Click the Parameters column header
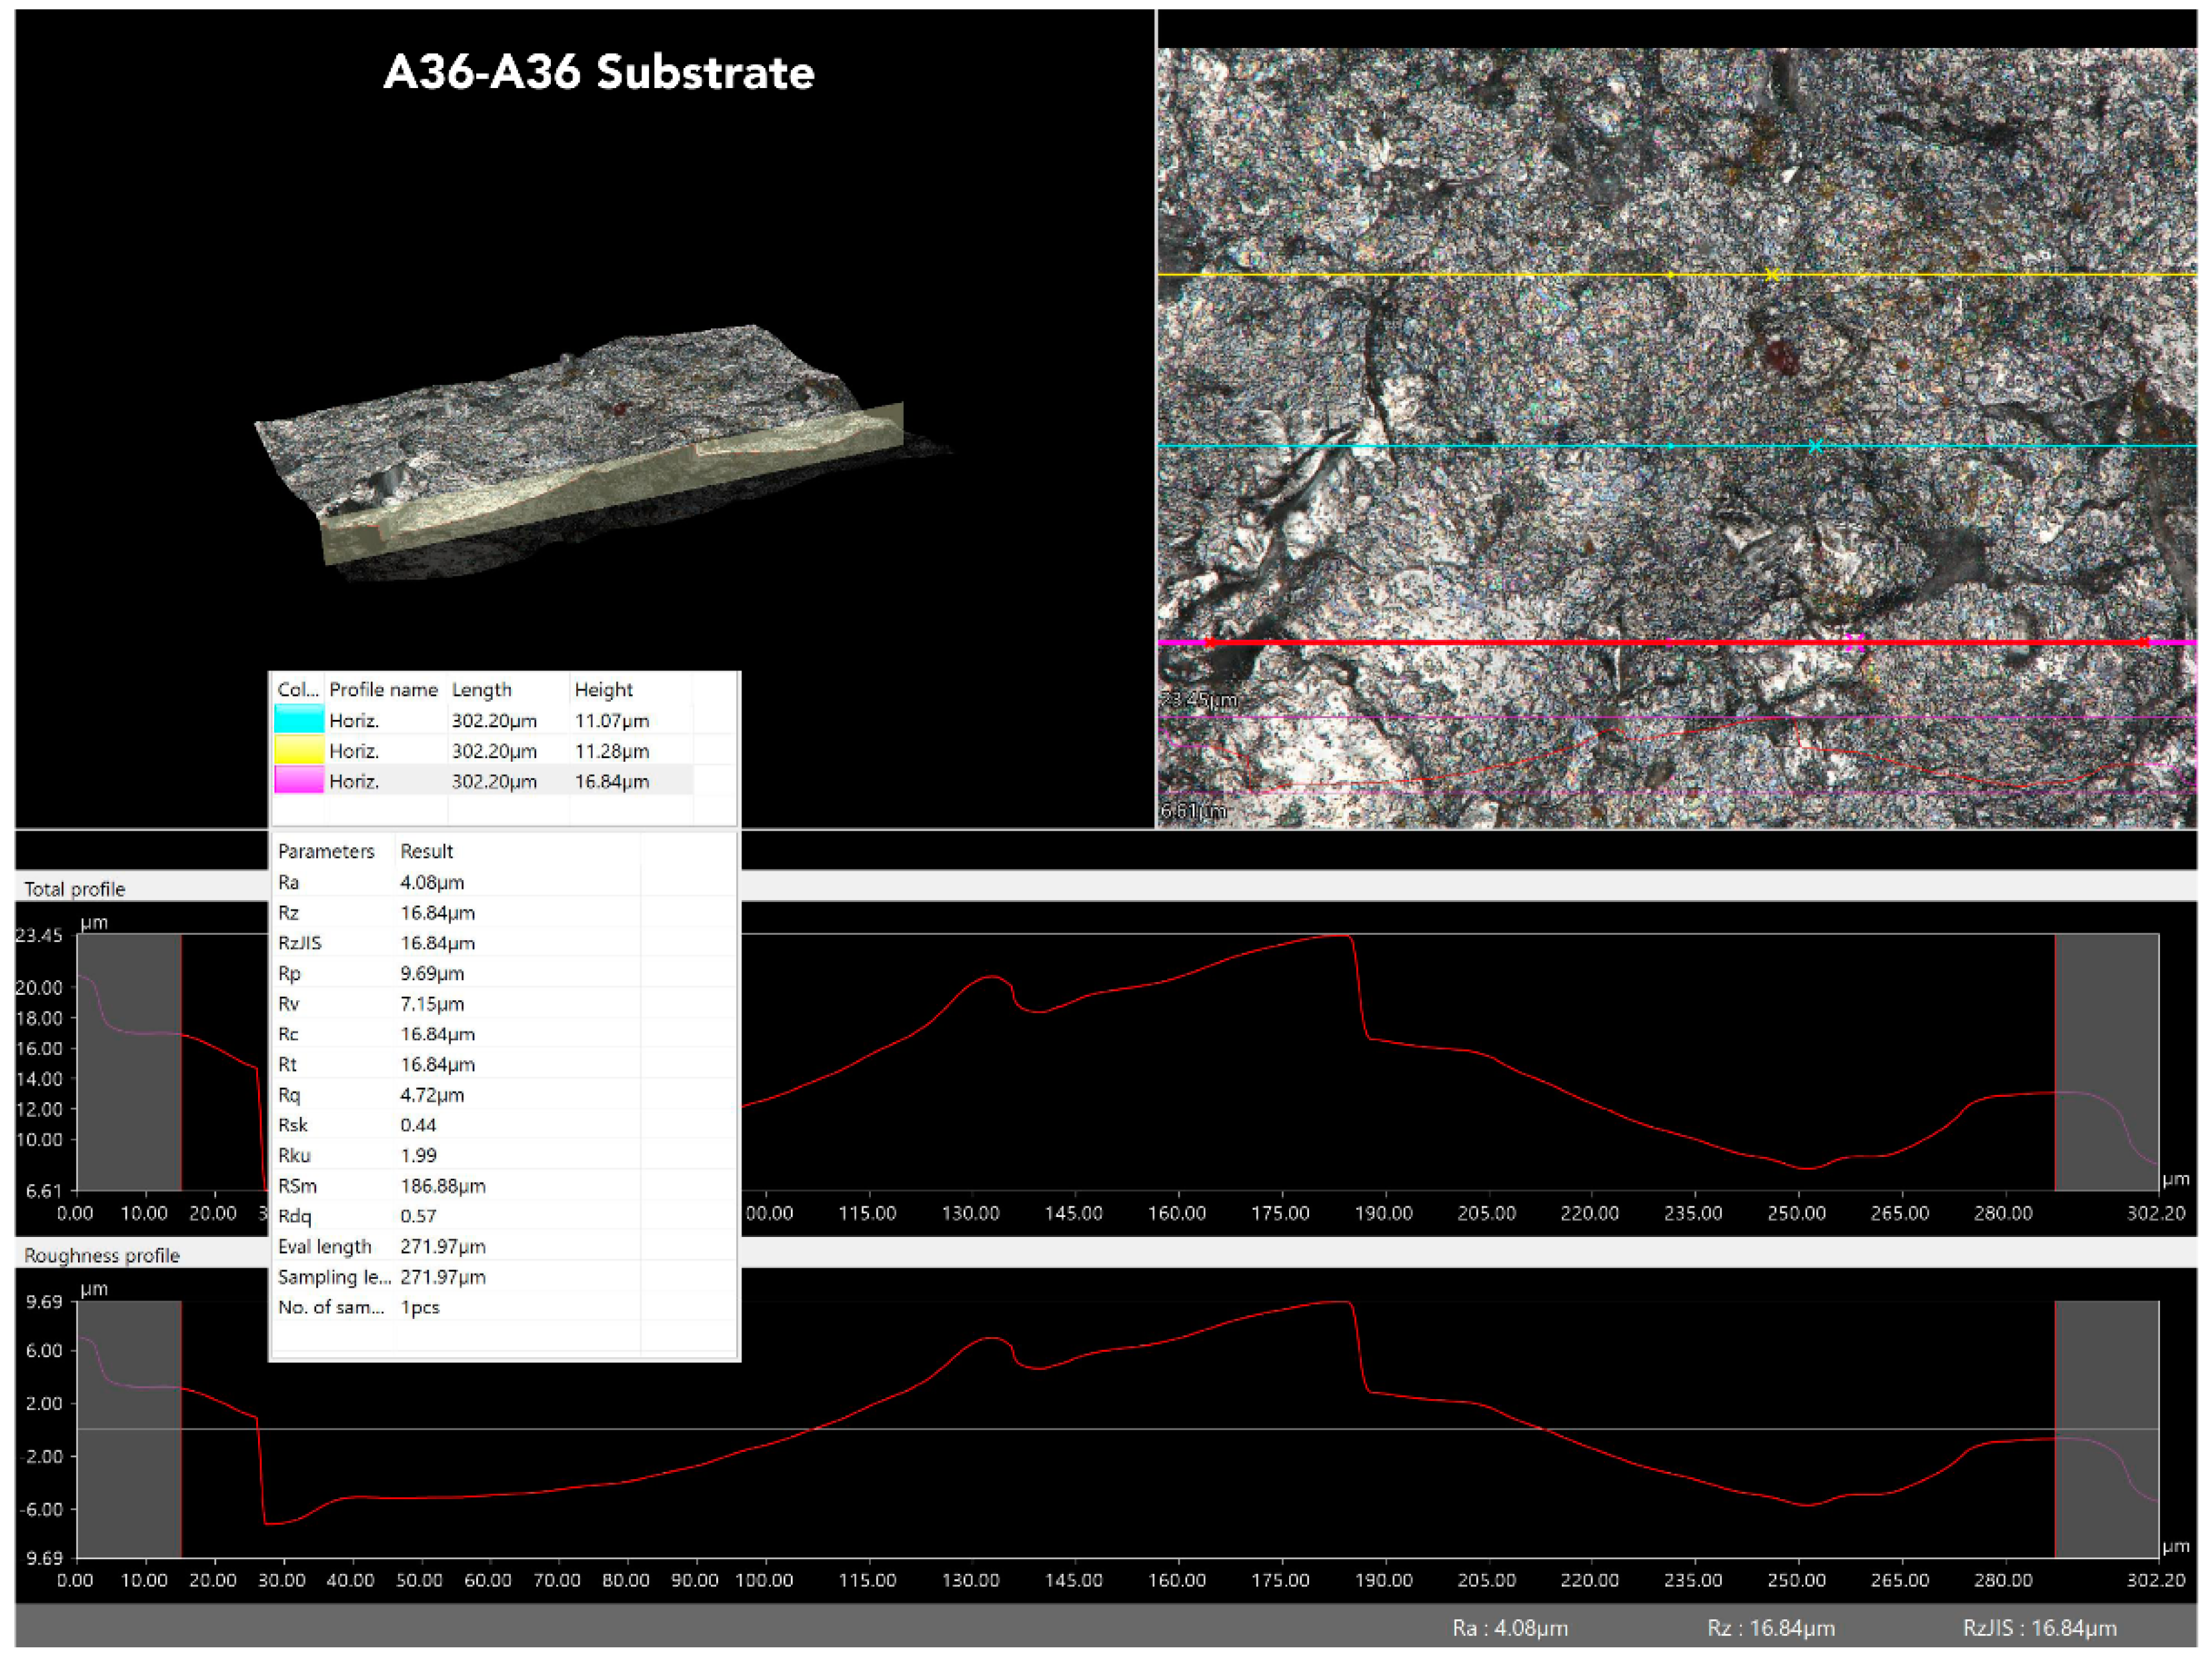2212x1660 pixels. (326, 851)
